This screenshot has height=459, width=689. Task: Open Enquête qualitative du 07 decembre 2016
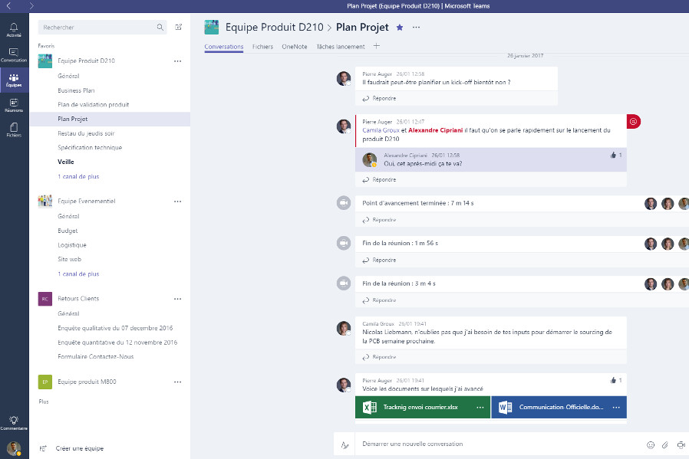coord(115,328)
